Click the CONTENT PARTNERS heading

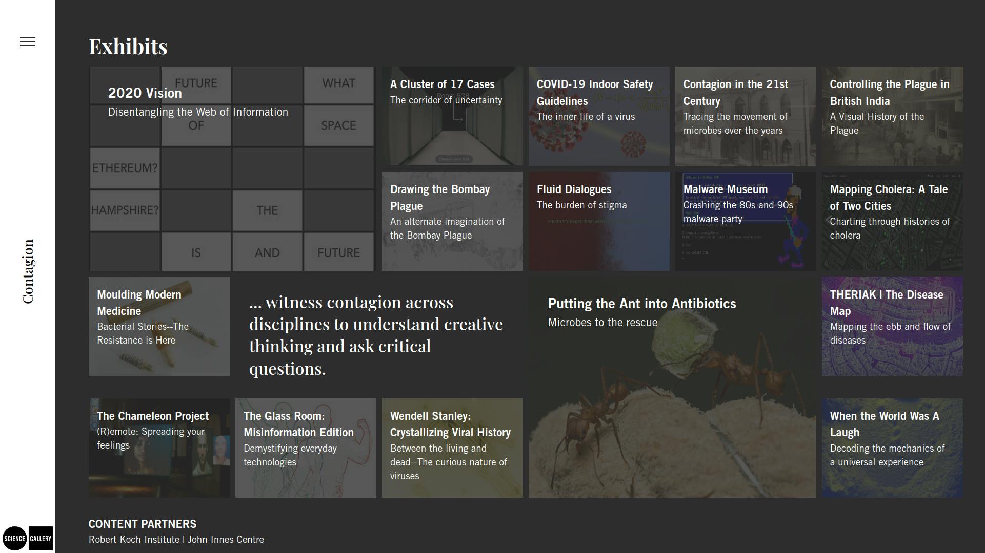coord(143,524)
